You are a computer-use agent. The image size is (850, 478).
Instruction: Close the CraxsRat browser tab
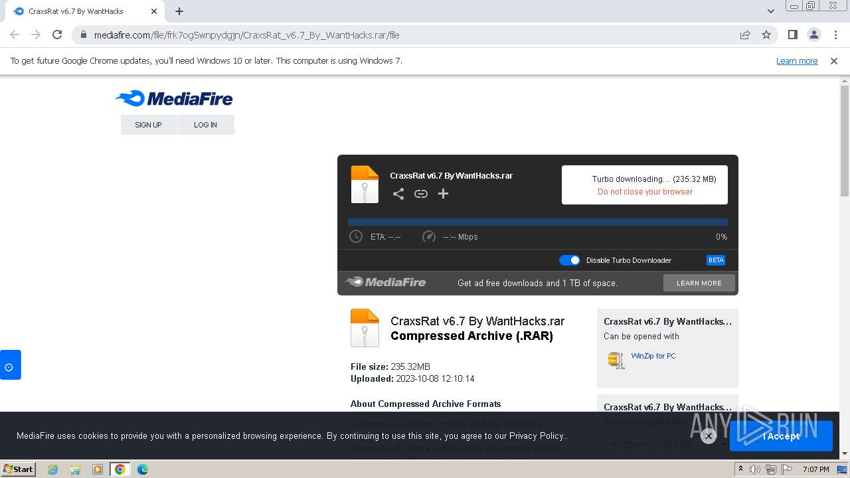(153, 11)
